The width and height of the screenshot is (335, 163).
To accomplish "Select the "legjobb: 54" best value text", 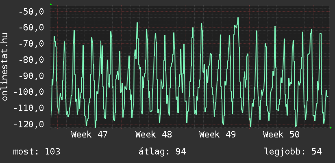I will pyautogui.click(x=293, y=152).
